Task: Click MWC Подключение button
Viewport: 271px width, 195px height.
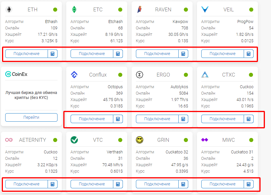Action: (x=222, y=184)
